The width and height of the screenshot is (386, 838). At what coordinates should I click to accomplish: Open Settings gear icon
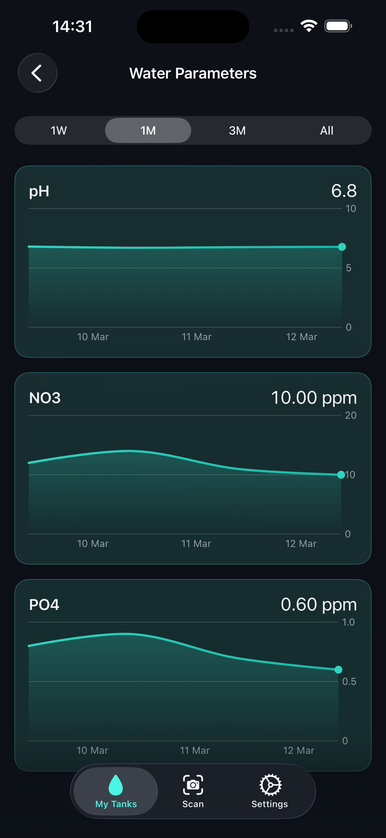[x=270, y=785]
